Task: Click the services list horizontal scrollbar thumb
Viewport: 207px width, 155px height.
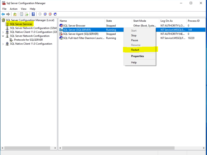Action: pos(118,148)
